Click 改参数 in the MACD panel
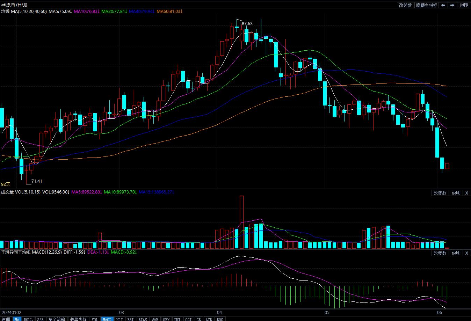Viewport: 471px width, 321px height. tap(440, 253)
